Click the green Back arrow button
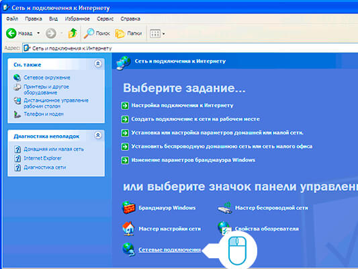The image size is (358, 269). pos(11,34)
